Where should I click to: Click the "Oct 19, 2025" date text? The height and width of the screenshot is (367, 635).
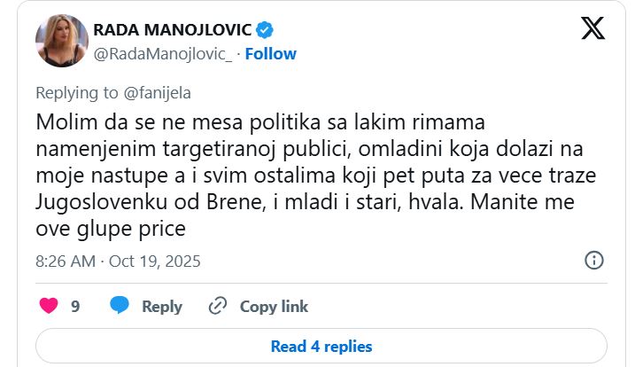pos(156,262)
